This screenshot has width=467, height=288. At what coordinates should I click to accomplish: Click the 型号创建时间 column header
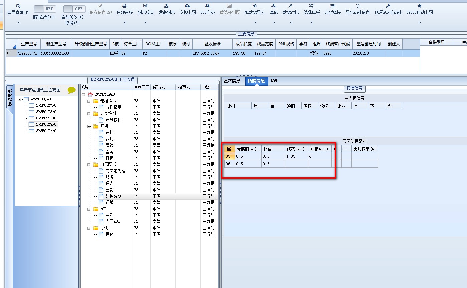(368, 44)
